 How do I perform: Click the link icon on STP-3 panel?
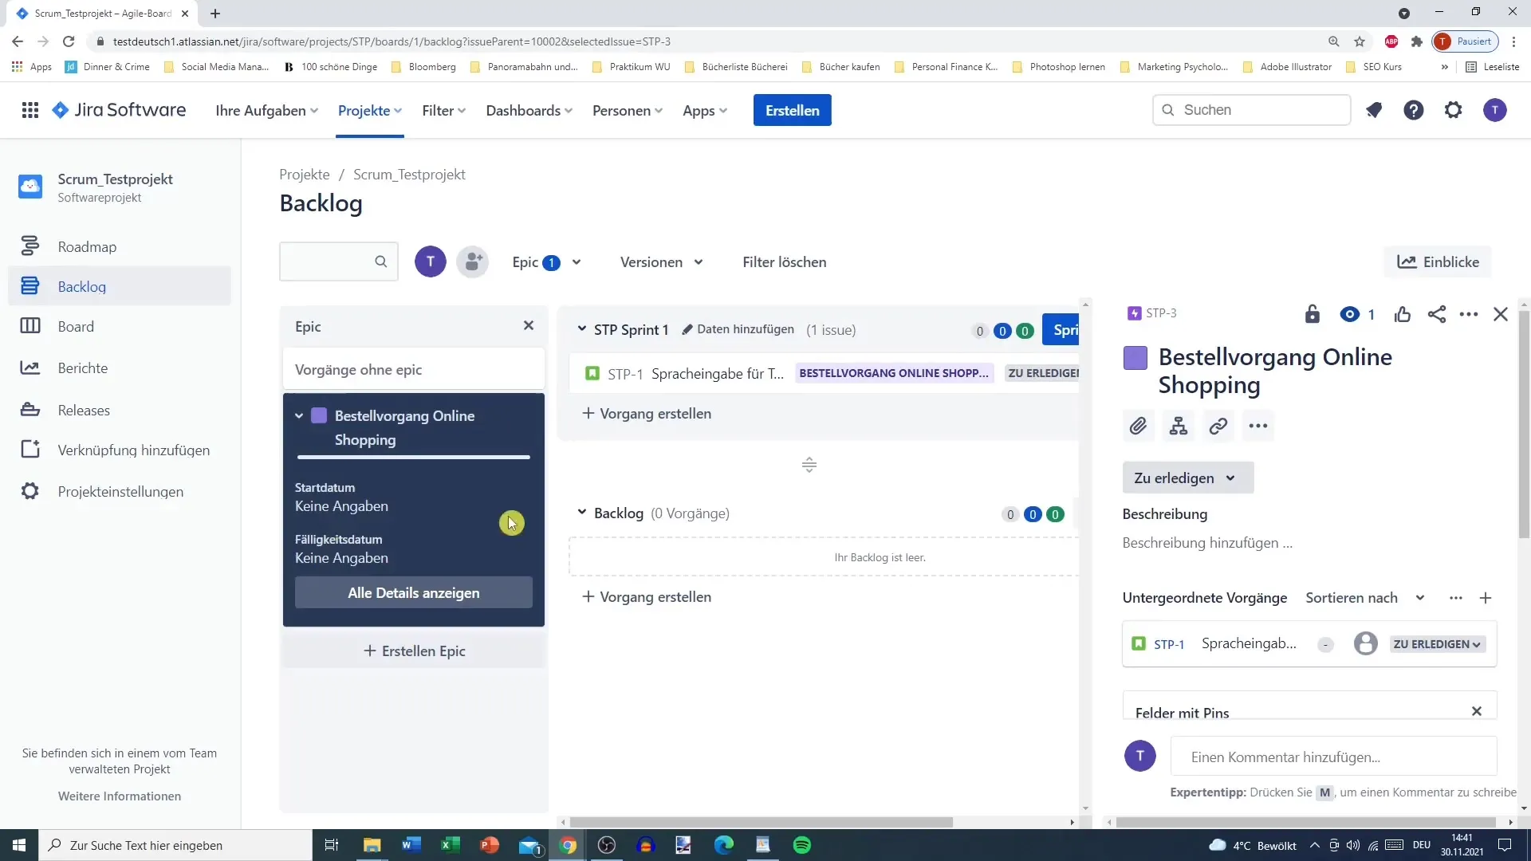tap(1218, 426)
